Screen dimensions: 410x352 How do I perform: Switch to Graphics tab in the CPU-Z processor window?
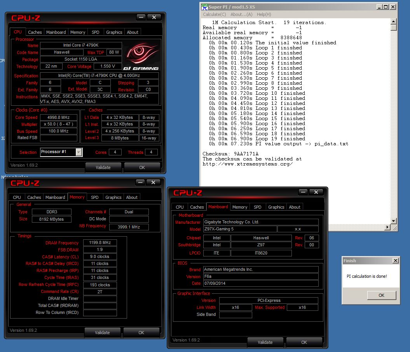click(x=114, y=32)
